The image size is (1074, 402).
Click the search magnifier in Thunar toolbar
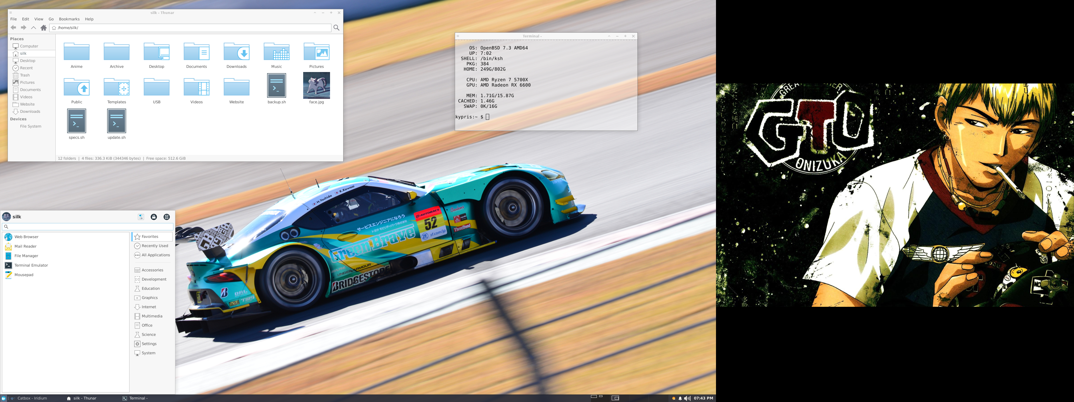pyautogui.click(x=336, y=27)
